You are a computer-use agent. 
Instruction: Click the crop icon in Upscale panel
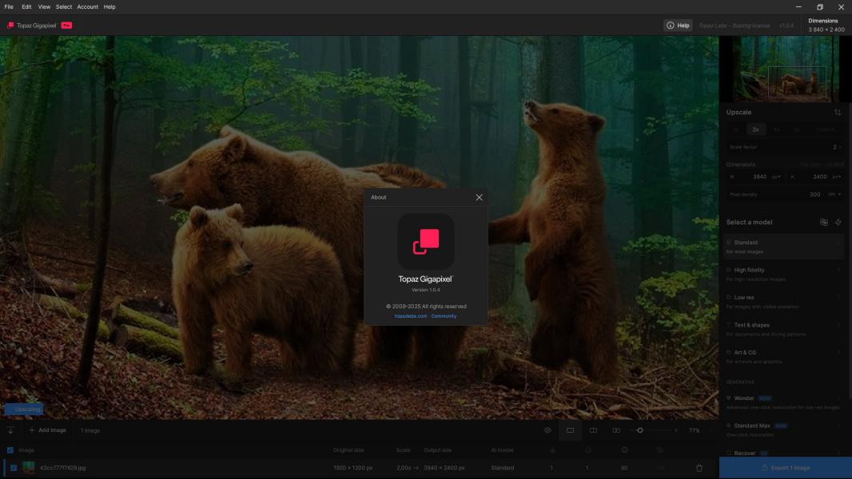(x=838, y=113)
